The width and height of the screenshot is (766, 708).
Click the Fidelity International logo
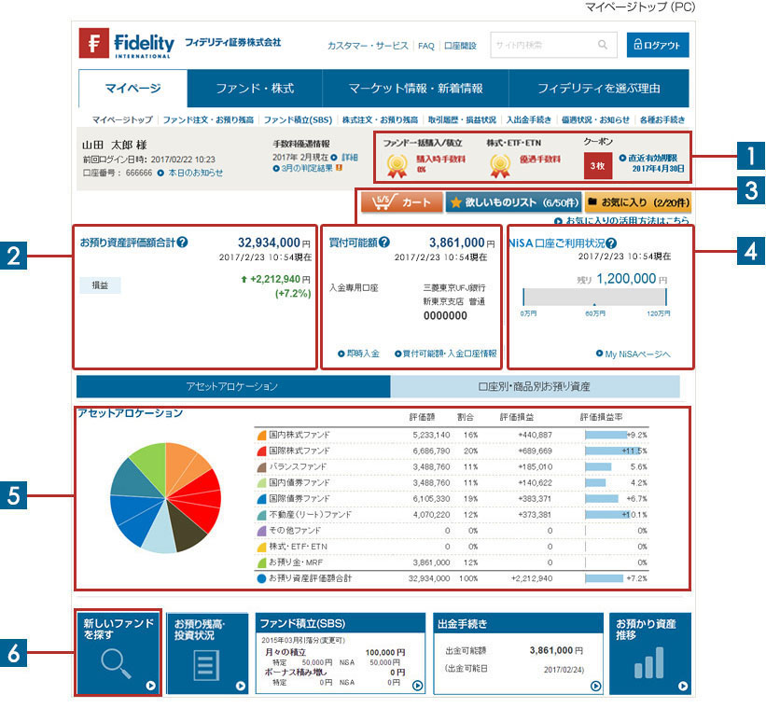127,44
